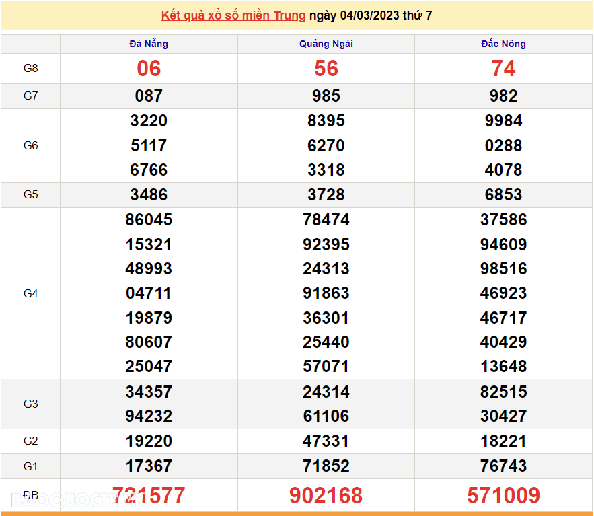This screenshot has height=516, width=594.
Task: Open the Đắc Nông results link
Action: tap(503, 44)
